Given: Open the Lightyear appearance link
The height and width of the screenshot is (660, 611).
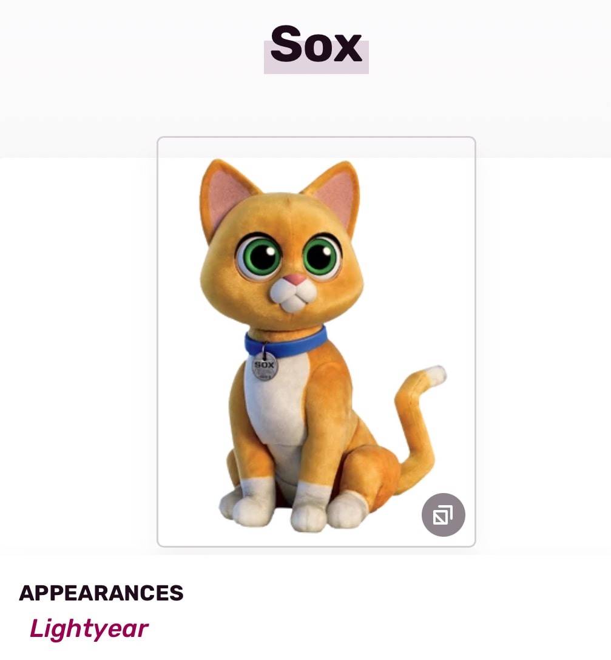Looking at the screenshot, I should [89, 628].
